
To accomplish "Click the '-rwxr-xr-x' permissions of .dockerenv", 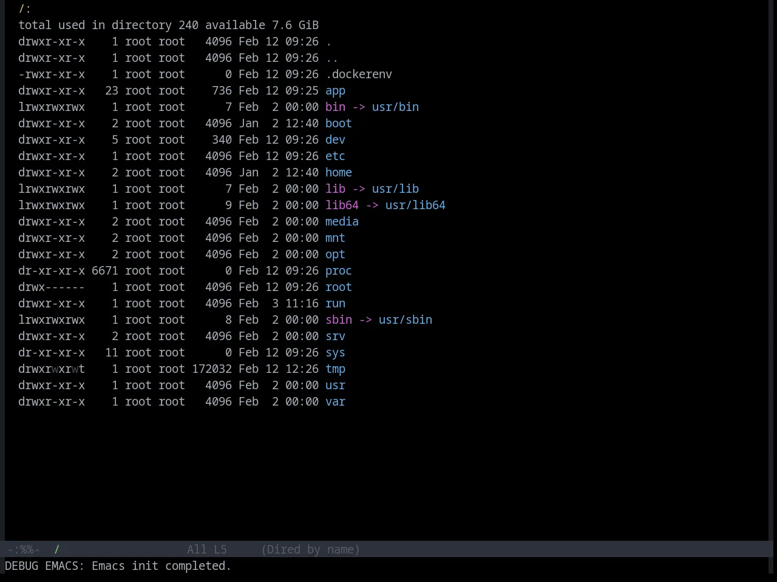I will [52, 74].
